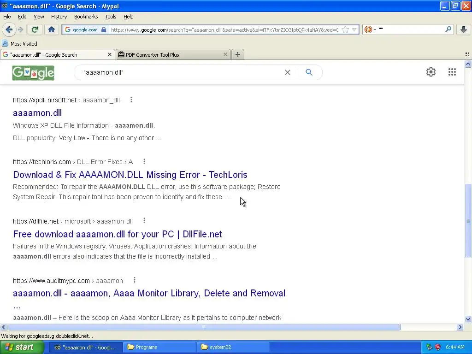Open the Downloads arrow button

pos(464,29)
